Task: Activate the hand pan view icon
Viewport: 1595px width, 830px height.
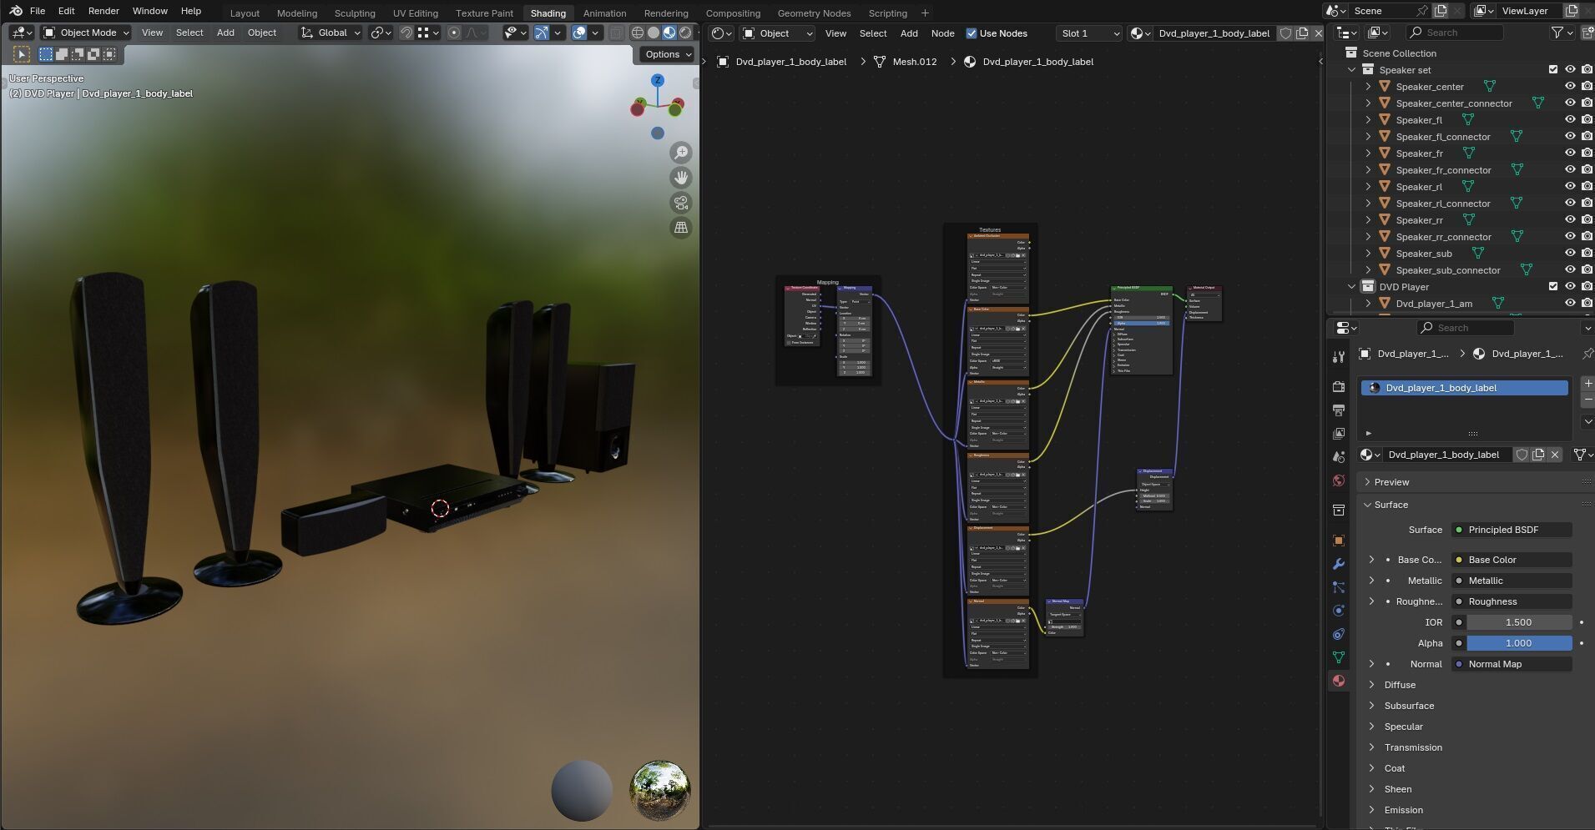Action: pyautogui.click(x=681, y=178)
